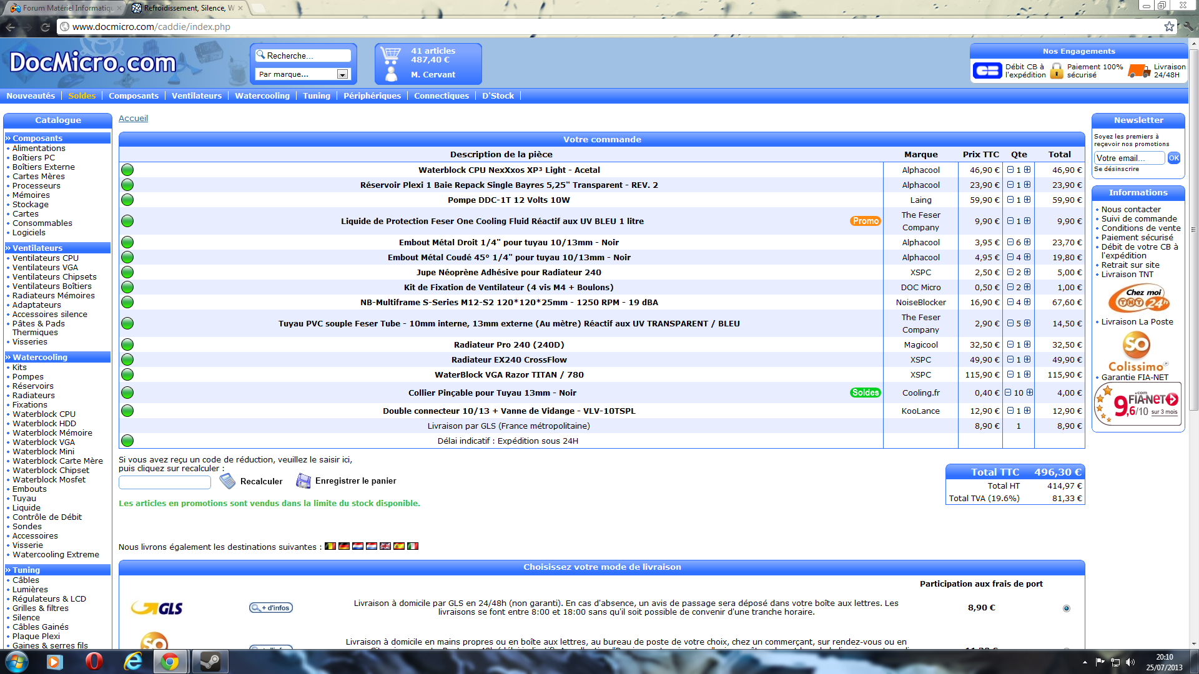
Task: Select the GLS home delivery radio button
Action: pyautogui.click(x=1067, y=607)
